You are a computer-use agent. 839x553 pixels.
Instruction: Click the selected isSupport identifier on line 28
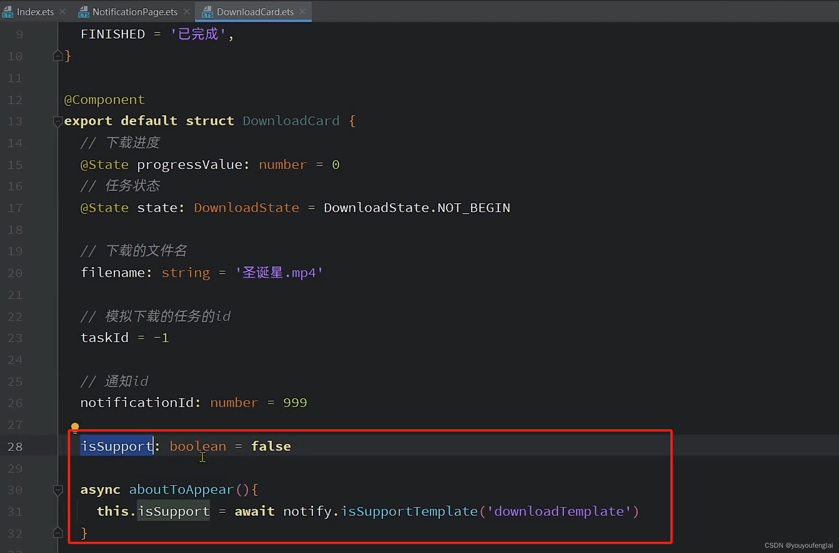pyautogui.click(x=117, y=446)
